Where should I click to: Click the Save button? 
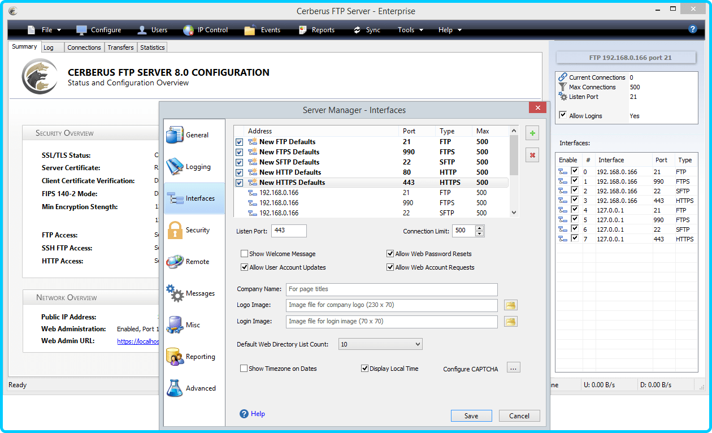(471, 415)
